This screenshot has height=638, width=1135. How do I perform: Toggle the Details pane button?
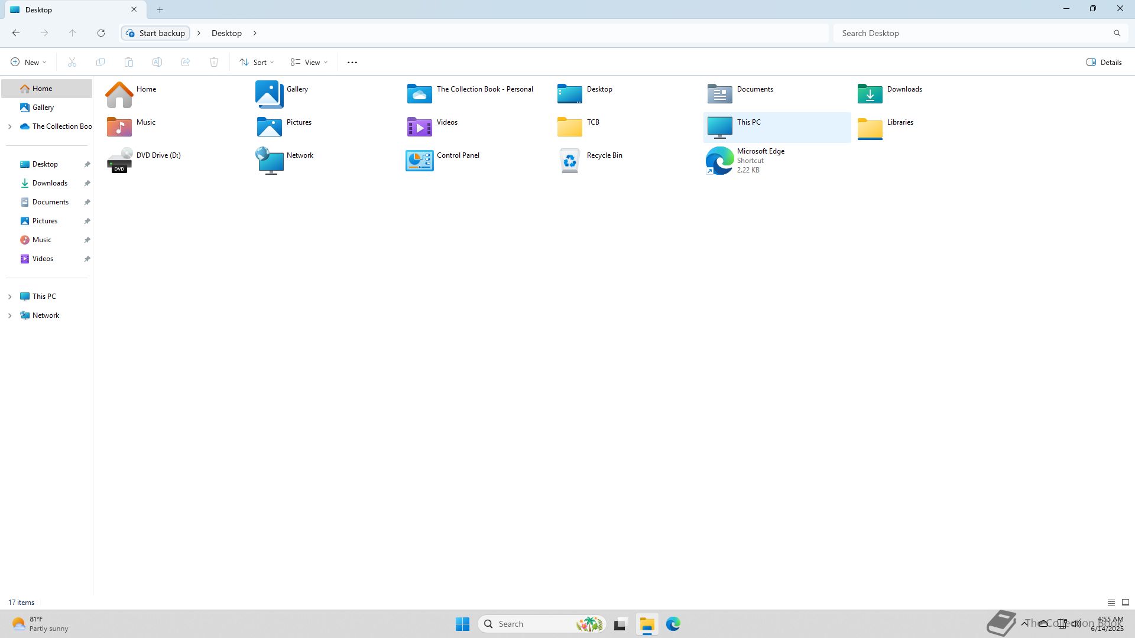tap(1104, 62)
